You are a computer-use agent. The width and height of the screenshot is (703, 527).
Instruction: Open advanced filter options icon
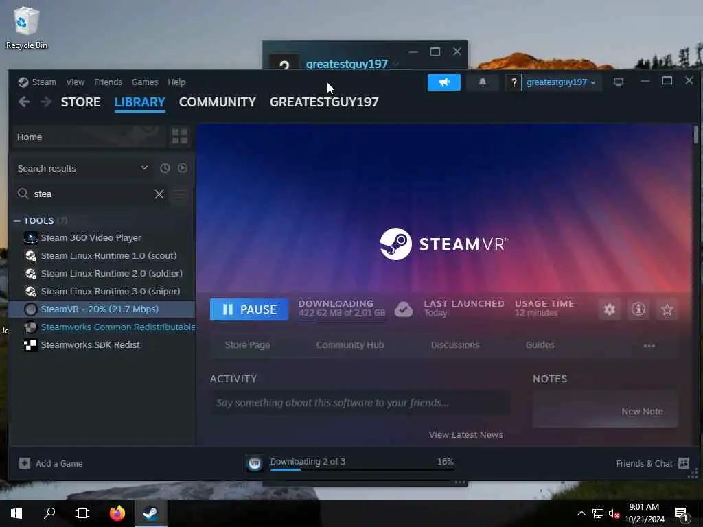click(x=179, y=194)
